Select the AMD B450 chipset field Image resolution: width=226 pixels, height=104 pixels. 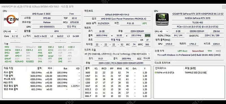tap(124, 19)
